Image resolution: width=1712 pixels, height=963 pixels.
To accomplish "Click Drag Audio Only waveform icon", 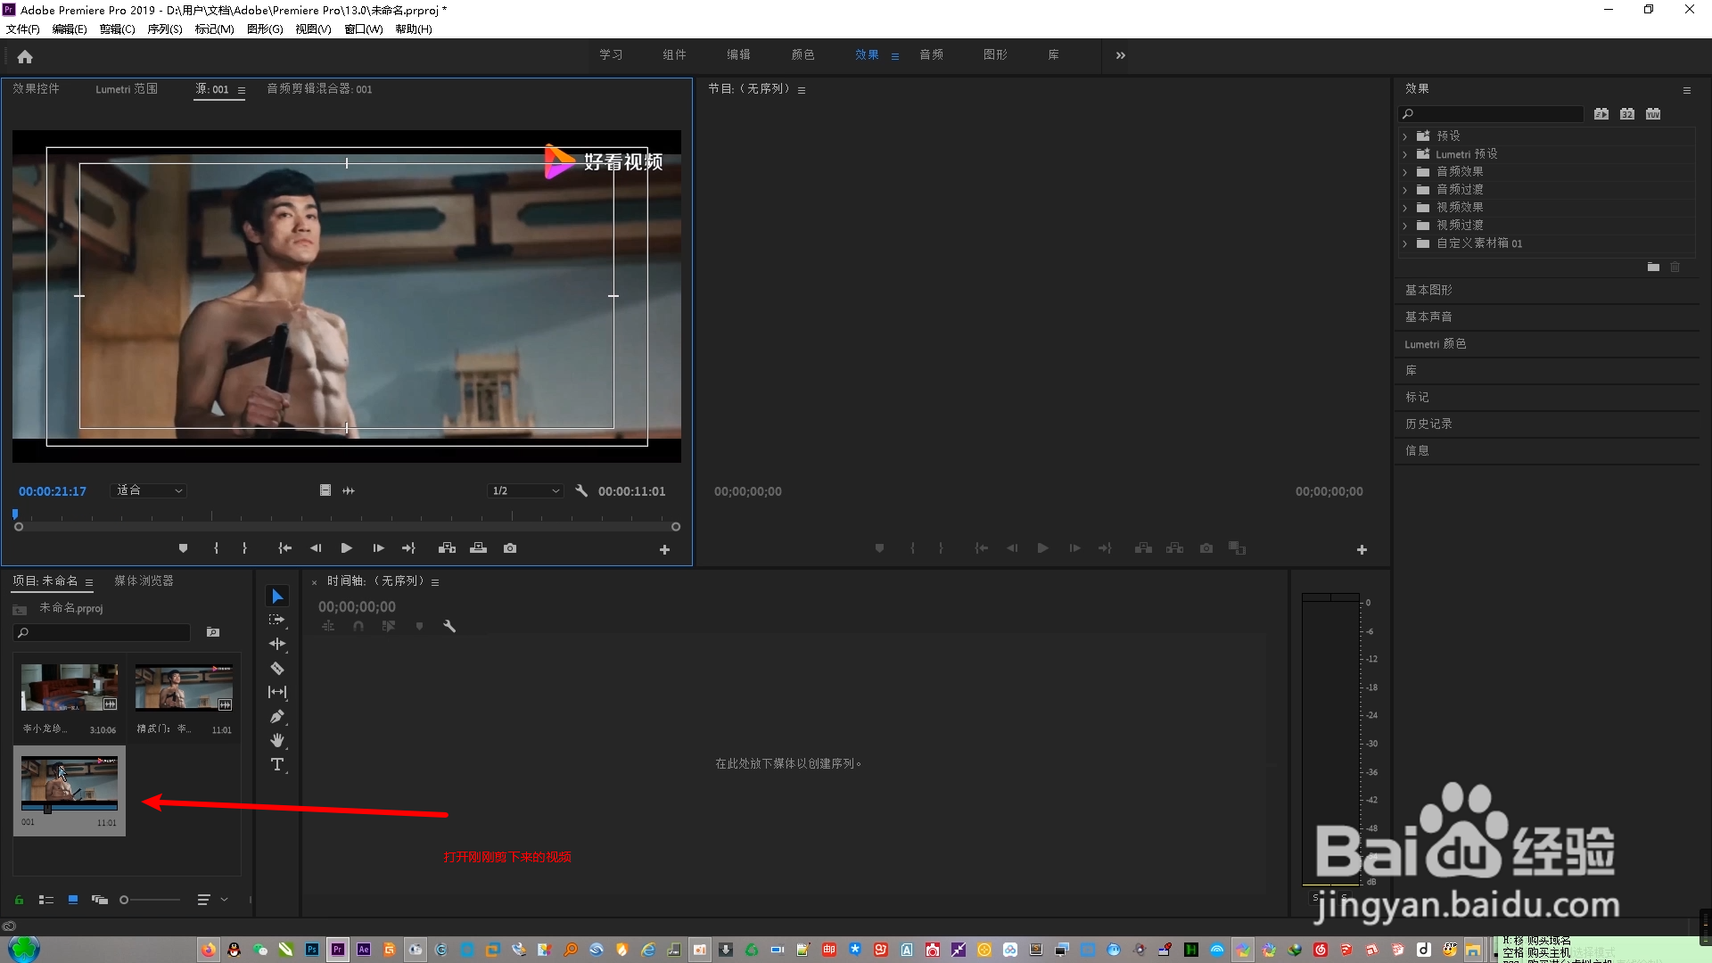I will tap(349, 490).
